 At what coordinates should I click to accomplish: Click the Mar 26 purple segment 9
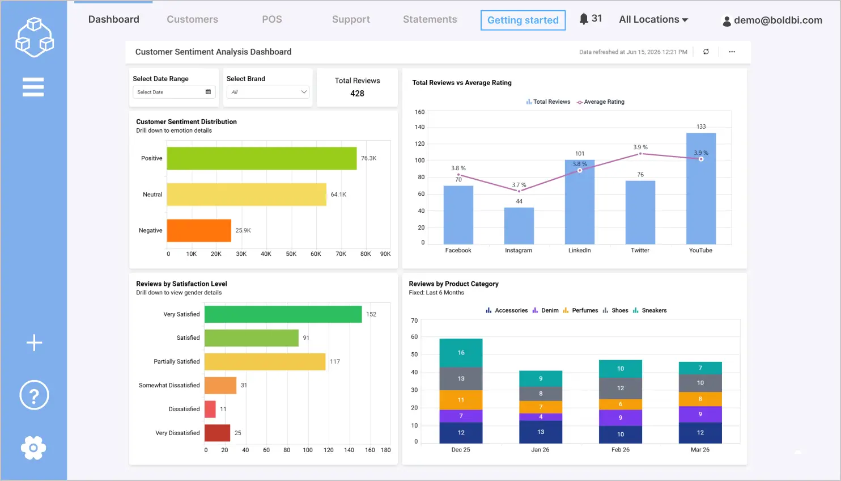pos(700,414)
